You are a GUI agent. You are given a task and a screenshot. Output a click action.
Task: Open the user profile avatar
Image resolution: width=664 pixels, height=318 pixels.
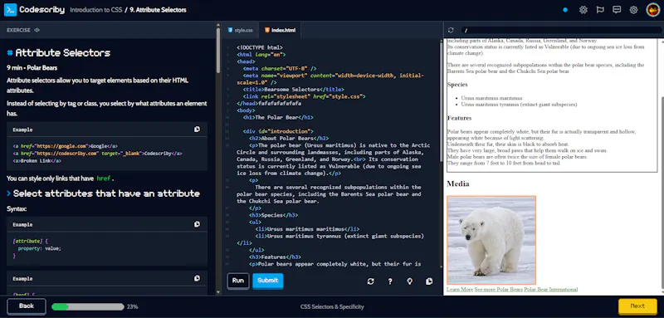coord(653,10)
